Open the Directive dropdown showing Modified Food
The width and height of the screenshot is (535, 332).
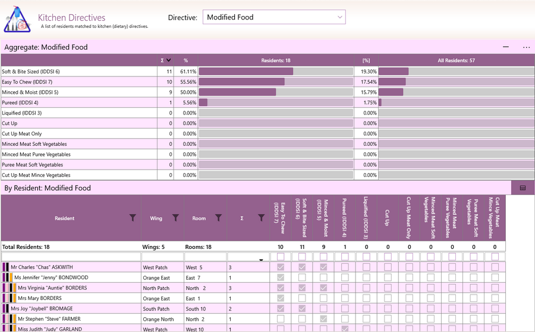click(274, 17)
